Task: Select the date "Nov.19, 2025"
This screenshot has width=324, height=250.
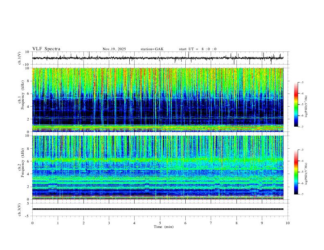Action: [x=114, y=49]
